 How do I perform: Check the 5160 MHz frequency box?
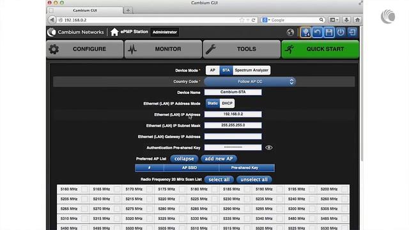(x=84, y=189)
